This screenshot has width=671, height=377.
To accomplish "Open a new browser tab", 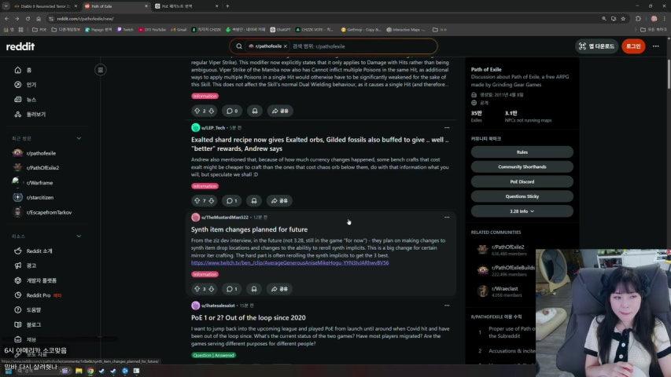I will 227,6.
